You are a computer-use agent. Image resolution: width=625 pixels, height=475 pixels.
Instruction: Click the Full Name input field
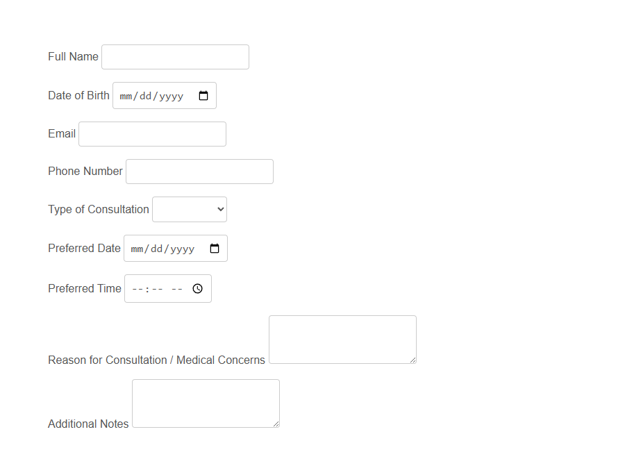click(x=174, y=56)
